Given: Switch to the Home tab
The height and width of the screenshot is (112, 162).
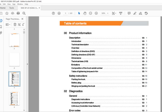Looking at the screenshot, I should click(3, 8).
